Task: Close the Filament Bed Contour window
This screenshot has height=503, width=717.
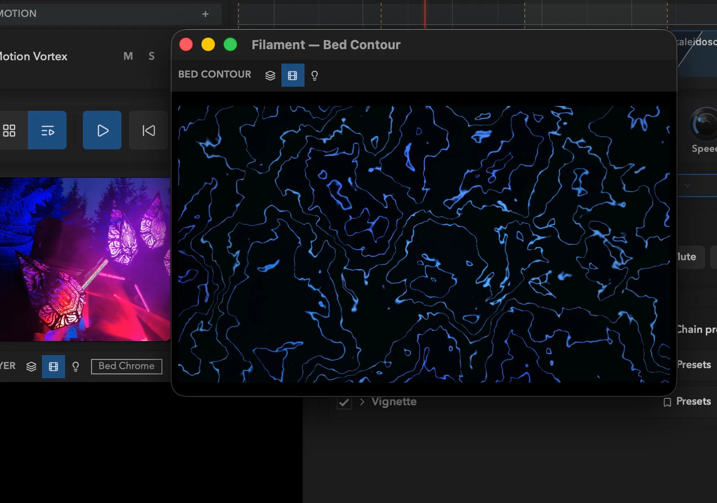Action: point(186,45)
